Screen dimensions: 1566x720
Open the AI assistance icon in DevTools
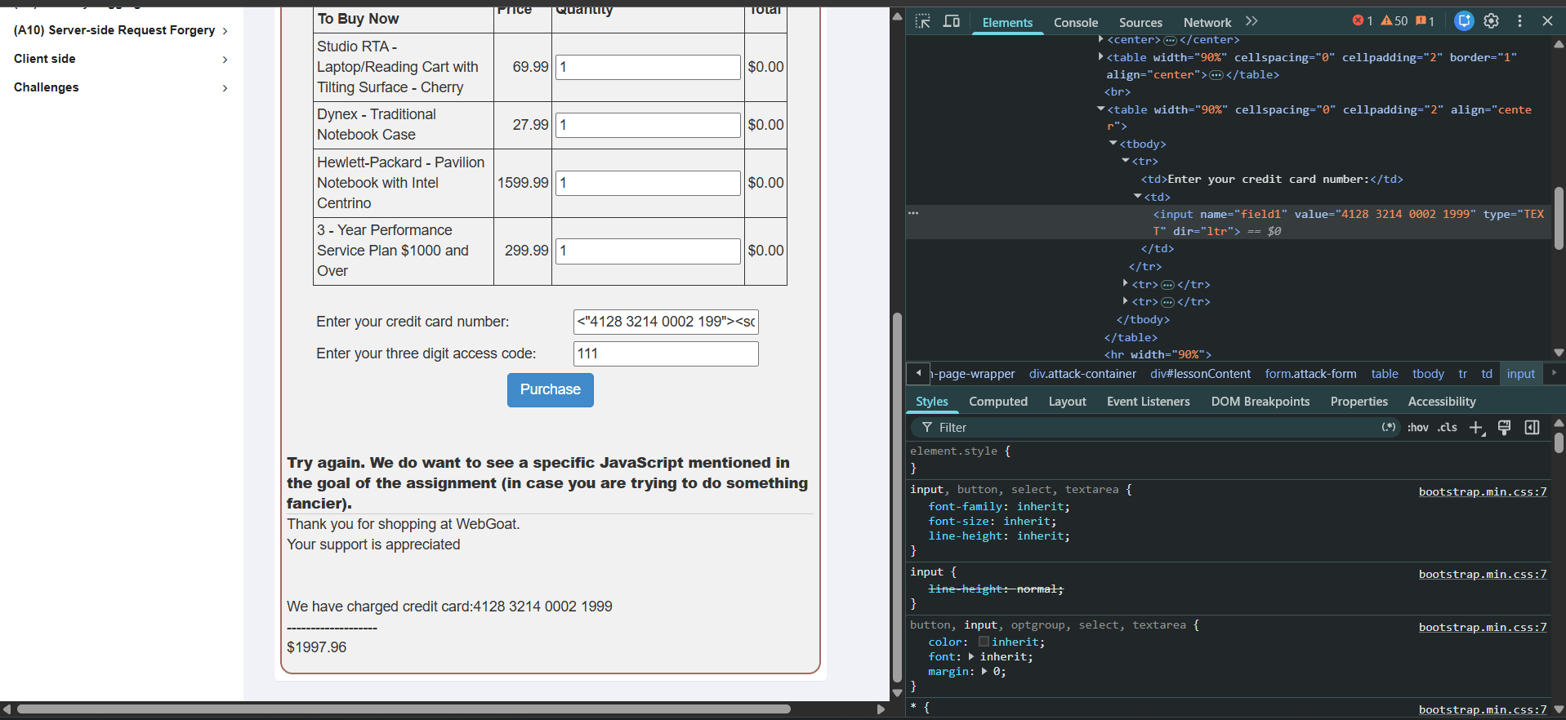(x=1464, y=21)
